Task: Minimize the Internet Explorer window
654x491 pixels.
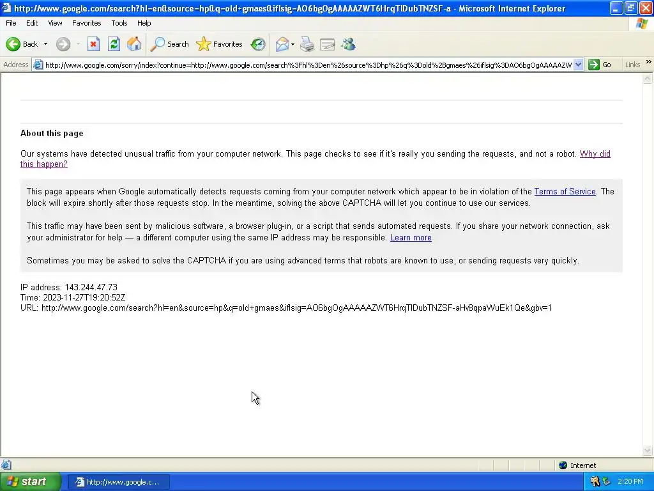Action: (x=616, y=8)
